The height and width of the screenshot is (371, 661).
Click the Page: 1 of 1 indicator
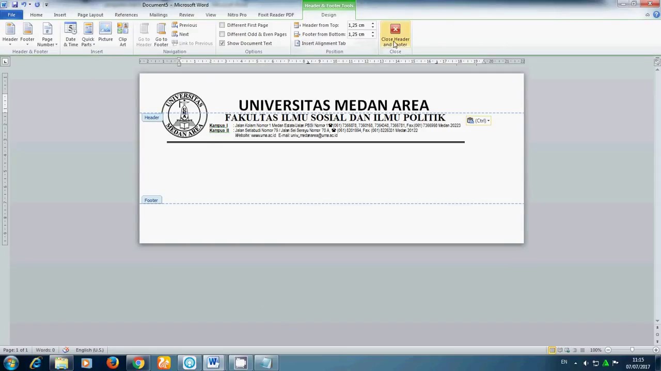click(x=15, y=350)
